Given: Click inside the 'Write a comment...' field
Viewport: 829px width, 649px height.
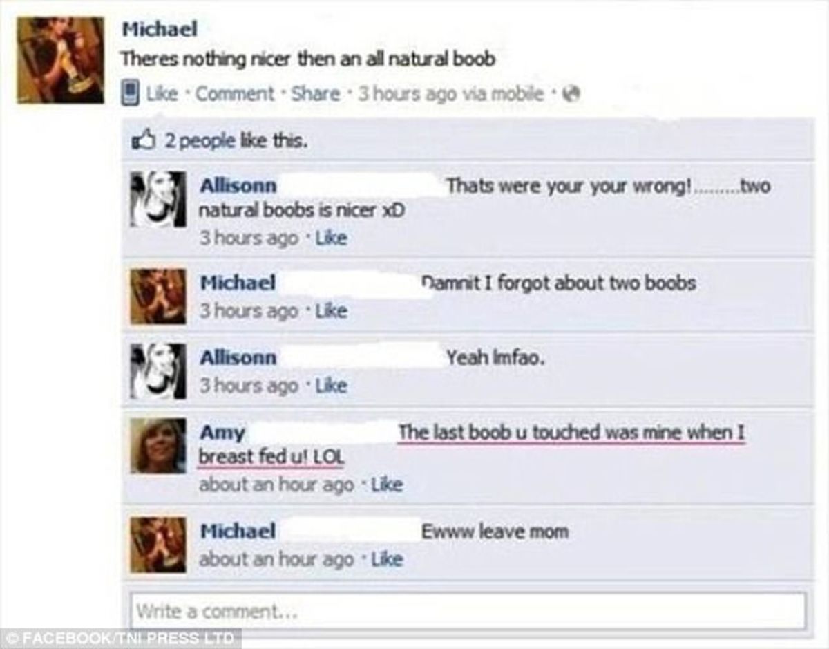Looking at the screenshot, I should coord(468,611).
